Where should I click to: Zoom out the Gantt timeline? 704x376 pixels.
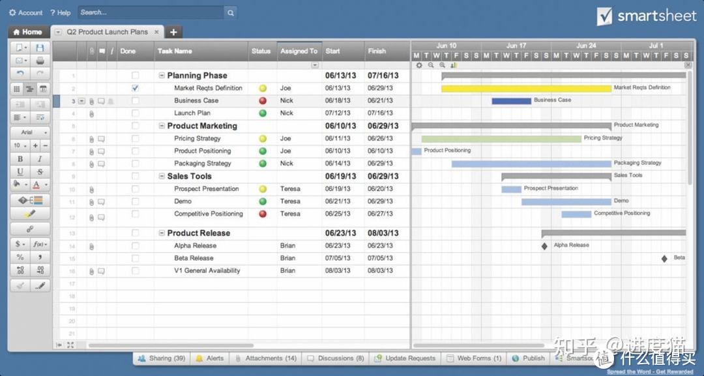pyautogui.click(x=431, y=66)
